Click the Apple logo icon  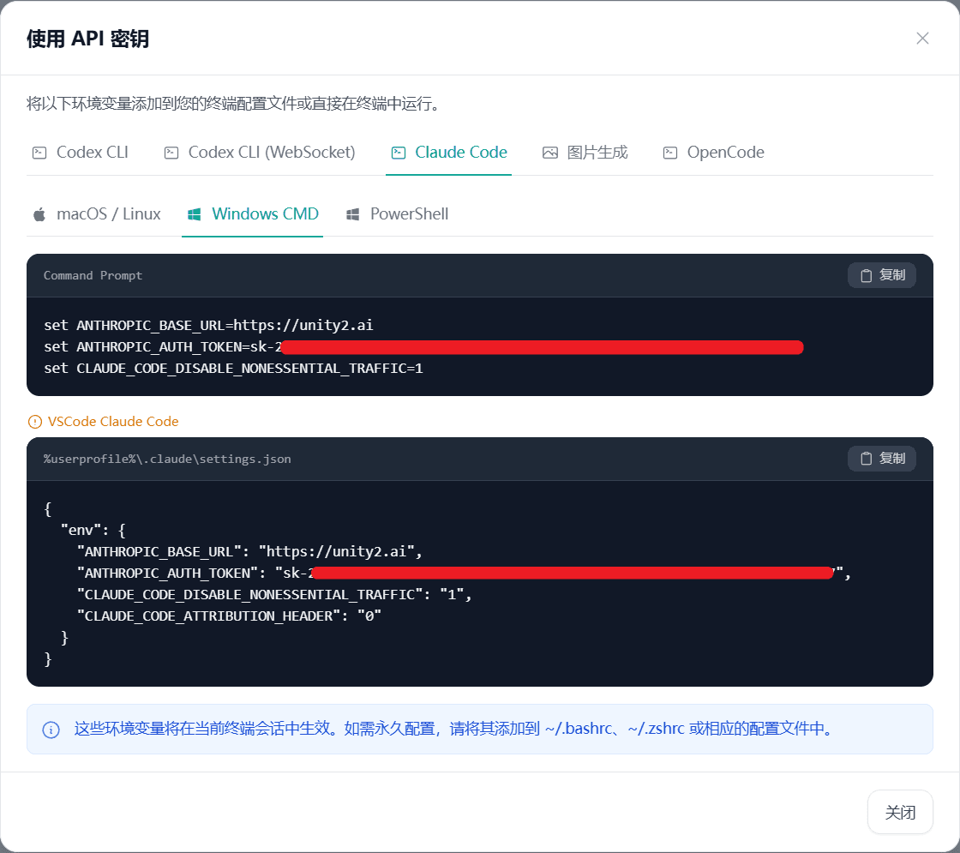click(x=39, y=213)
